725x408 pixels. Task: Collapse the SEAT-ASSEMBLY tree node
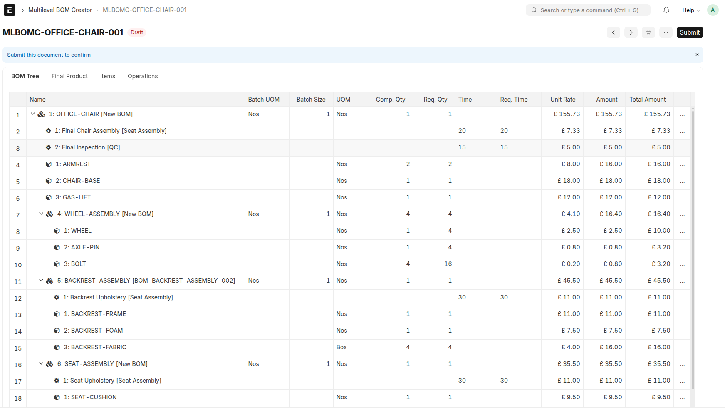coord(41,363)
